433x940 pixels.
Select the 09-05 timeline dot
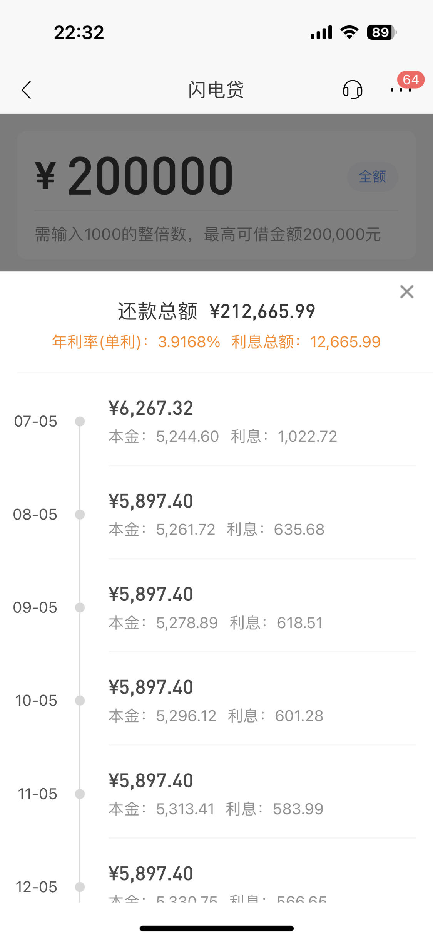[x=80, y=607]
